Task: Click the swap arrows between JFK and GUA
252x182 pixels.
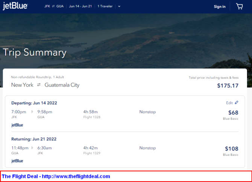Action: [53, 6]
